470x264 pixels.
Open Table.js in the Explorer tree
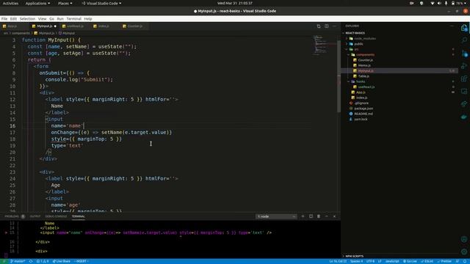point(364,76)
